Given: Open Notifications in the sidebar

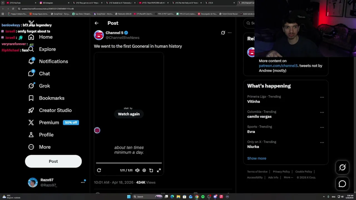Looking at the screenshot, I should pos(48,61).
